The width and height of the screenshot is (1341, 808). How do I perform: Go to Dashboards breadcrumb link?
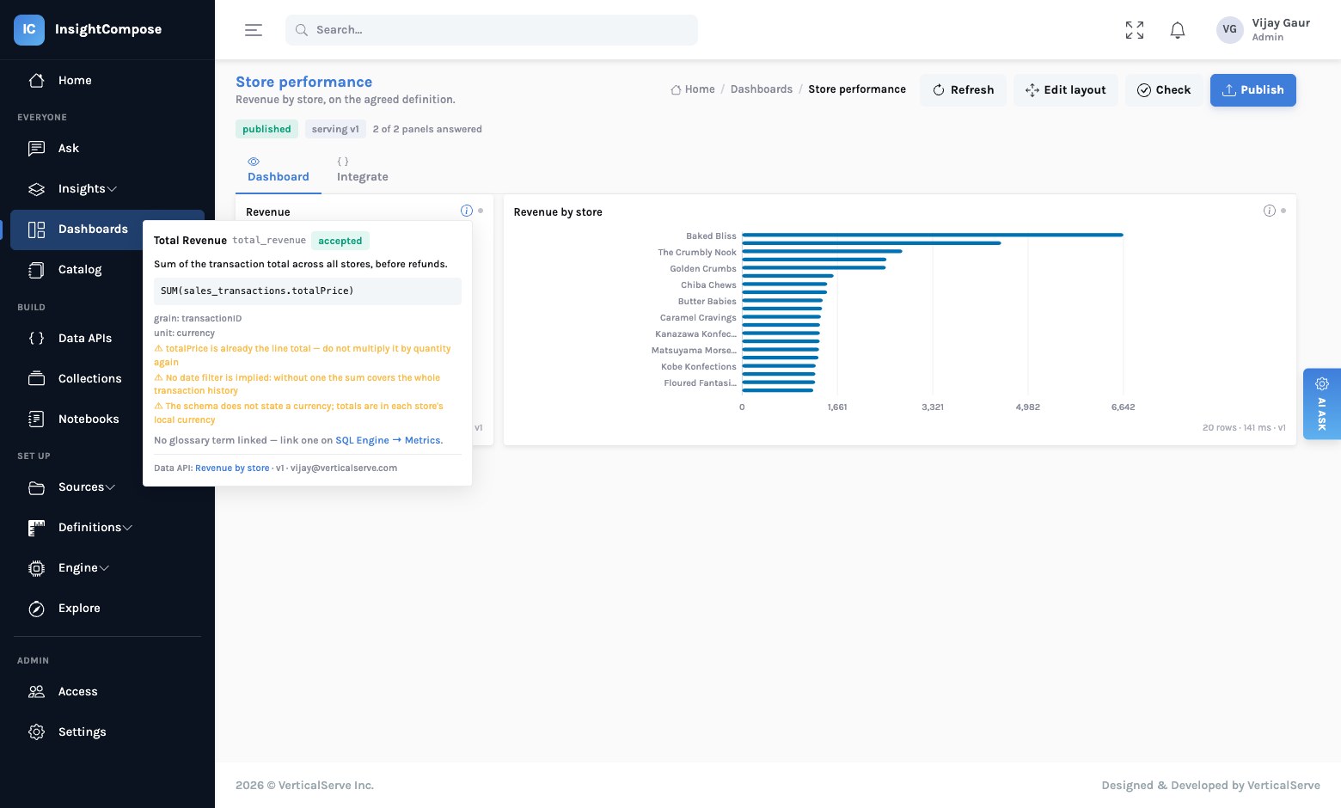(762, 89)
